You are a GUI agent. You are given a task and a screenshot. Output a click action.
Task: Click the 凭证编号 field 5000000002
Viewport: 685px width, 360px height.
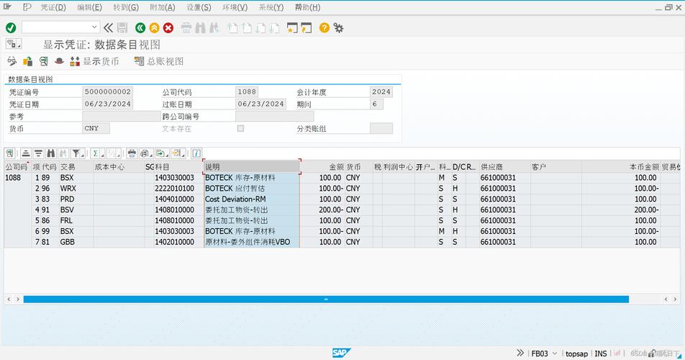point(107,91)
